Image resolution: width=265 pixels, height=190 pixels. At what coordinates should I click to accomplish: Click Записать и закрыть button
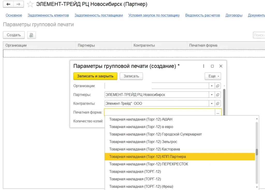[x=95, y=76]
